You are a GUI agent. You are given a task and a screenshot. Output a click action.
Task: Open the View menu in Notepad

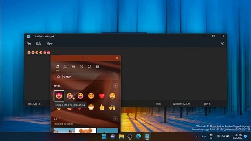pyautogui.click(x=49, y=43)
